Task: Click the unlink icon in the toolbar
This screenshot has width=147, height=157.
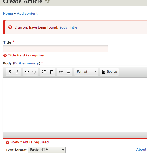Action: click(x=34, y=72)
